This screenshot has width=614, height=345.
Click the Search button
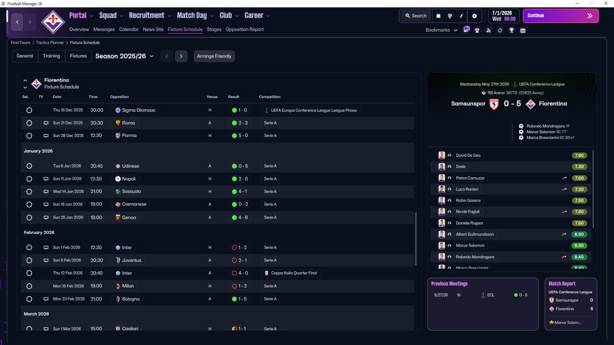pyautogui.click(x=415, y=16)
